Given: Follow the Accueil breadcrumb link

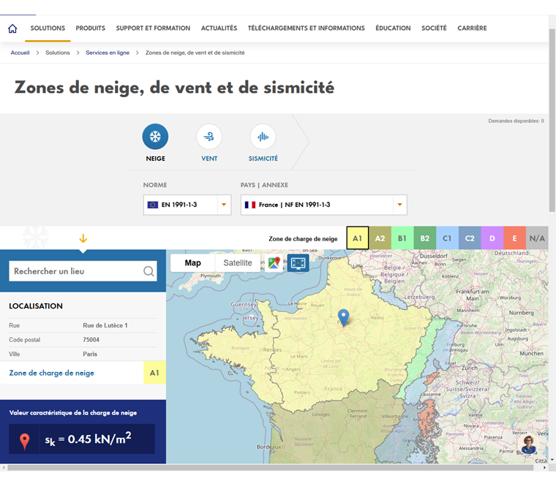Looking at the screenshot, I should pyautogui.click(x=20, y=53).
